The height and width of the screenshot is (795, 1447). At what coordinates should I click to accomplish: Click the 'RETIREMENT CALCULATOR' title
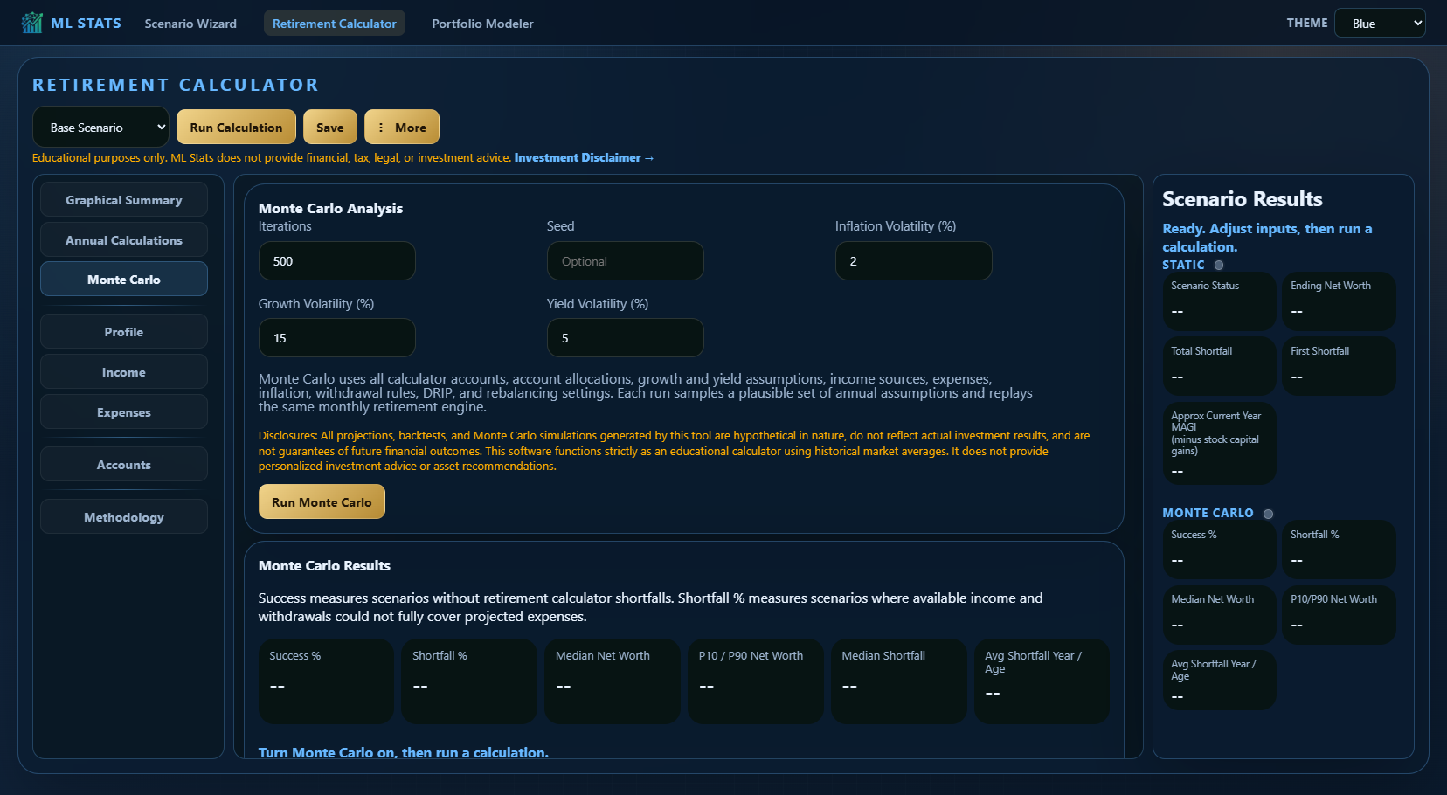[176, 85]
